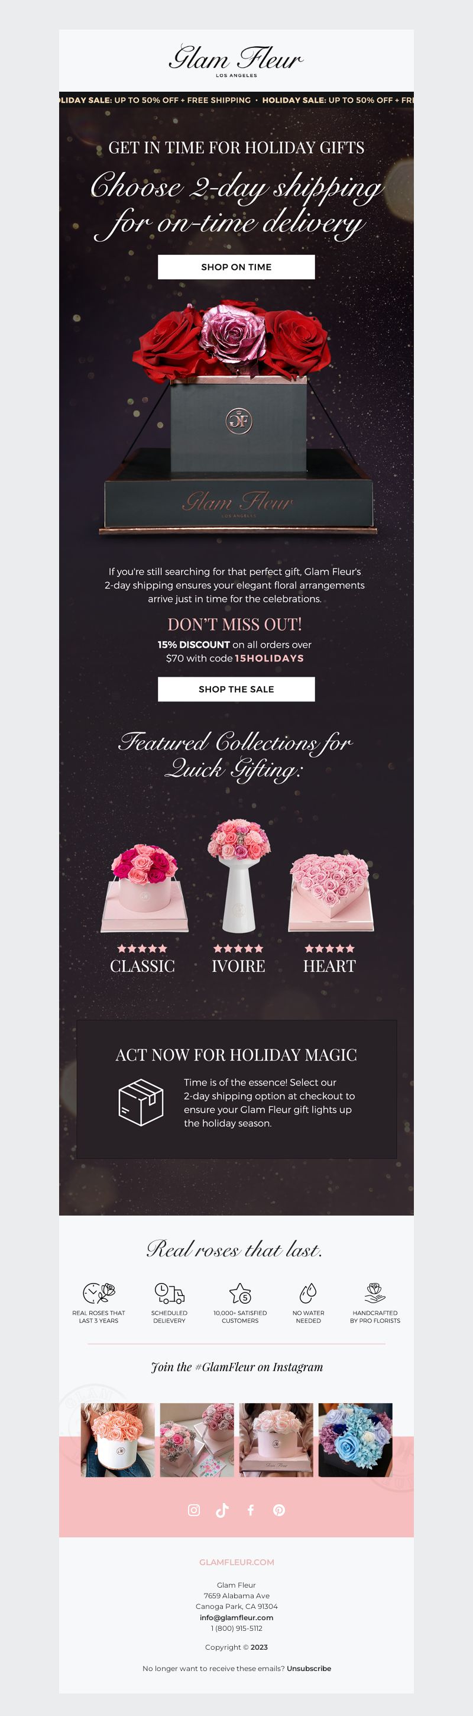Click the handcrafted by florists hand icon
The width and height of the screenshot is (473, 1716).
pyautogui.click(x=375, y=1292)
